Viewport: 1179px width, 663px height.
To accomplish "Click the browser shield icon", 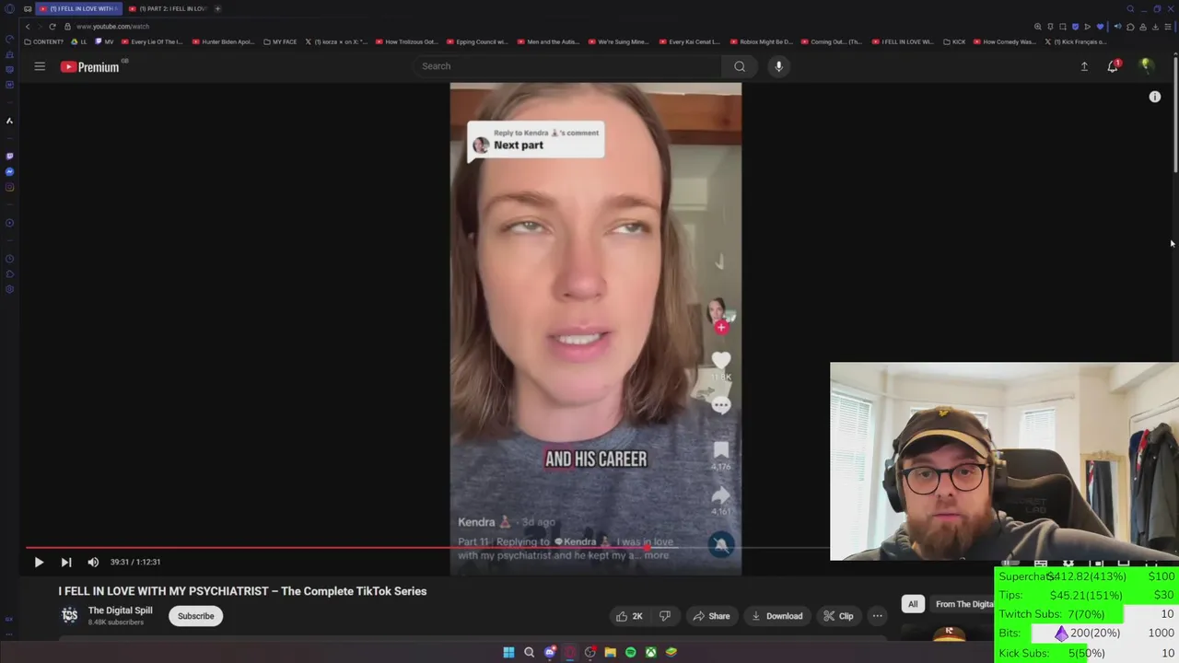I will [x=1075, y=27].
